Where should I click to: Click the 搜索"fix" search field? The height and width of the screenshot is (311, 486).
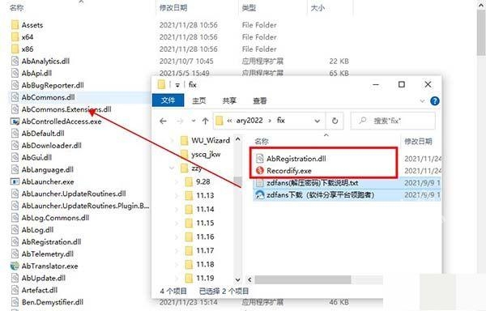click(393, 121)
